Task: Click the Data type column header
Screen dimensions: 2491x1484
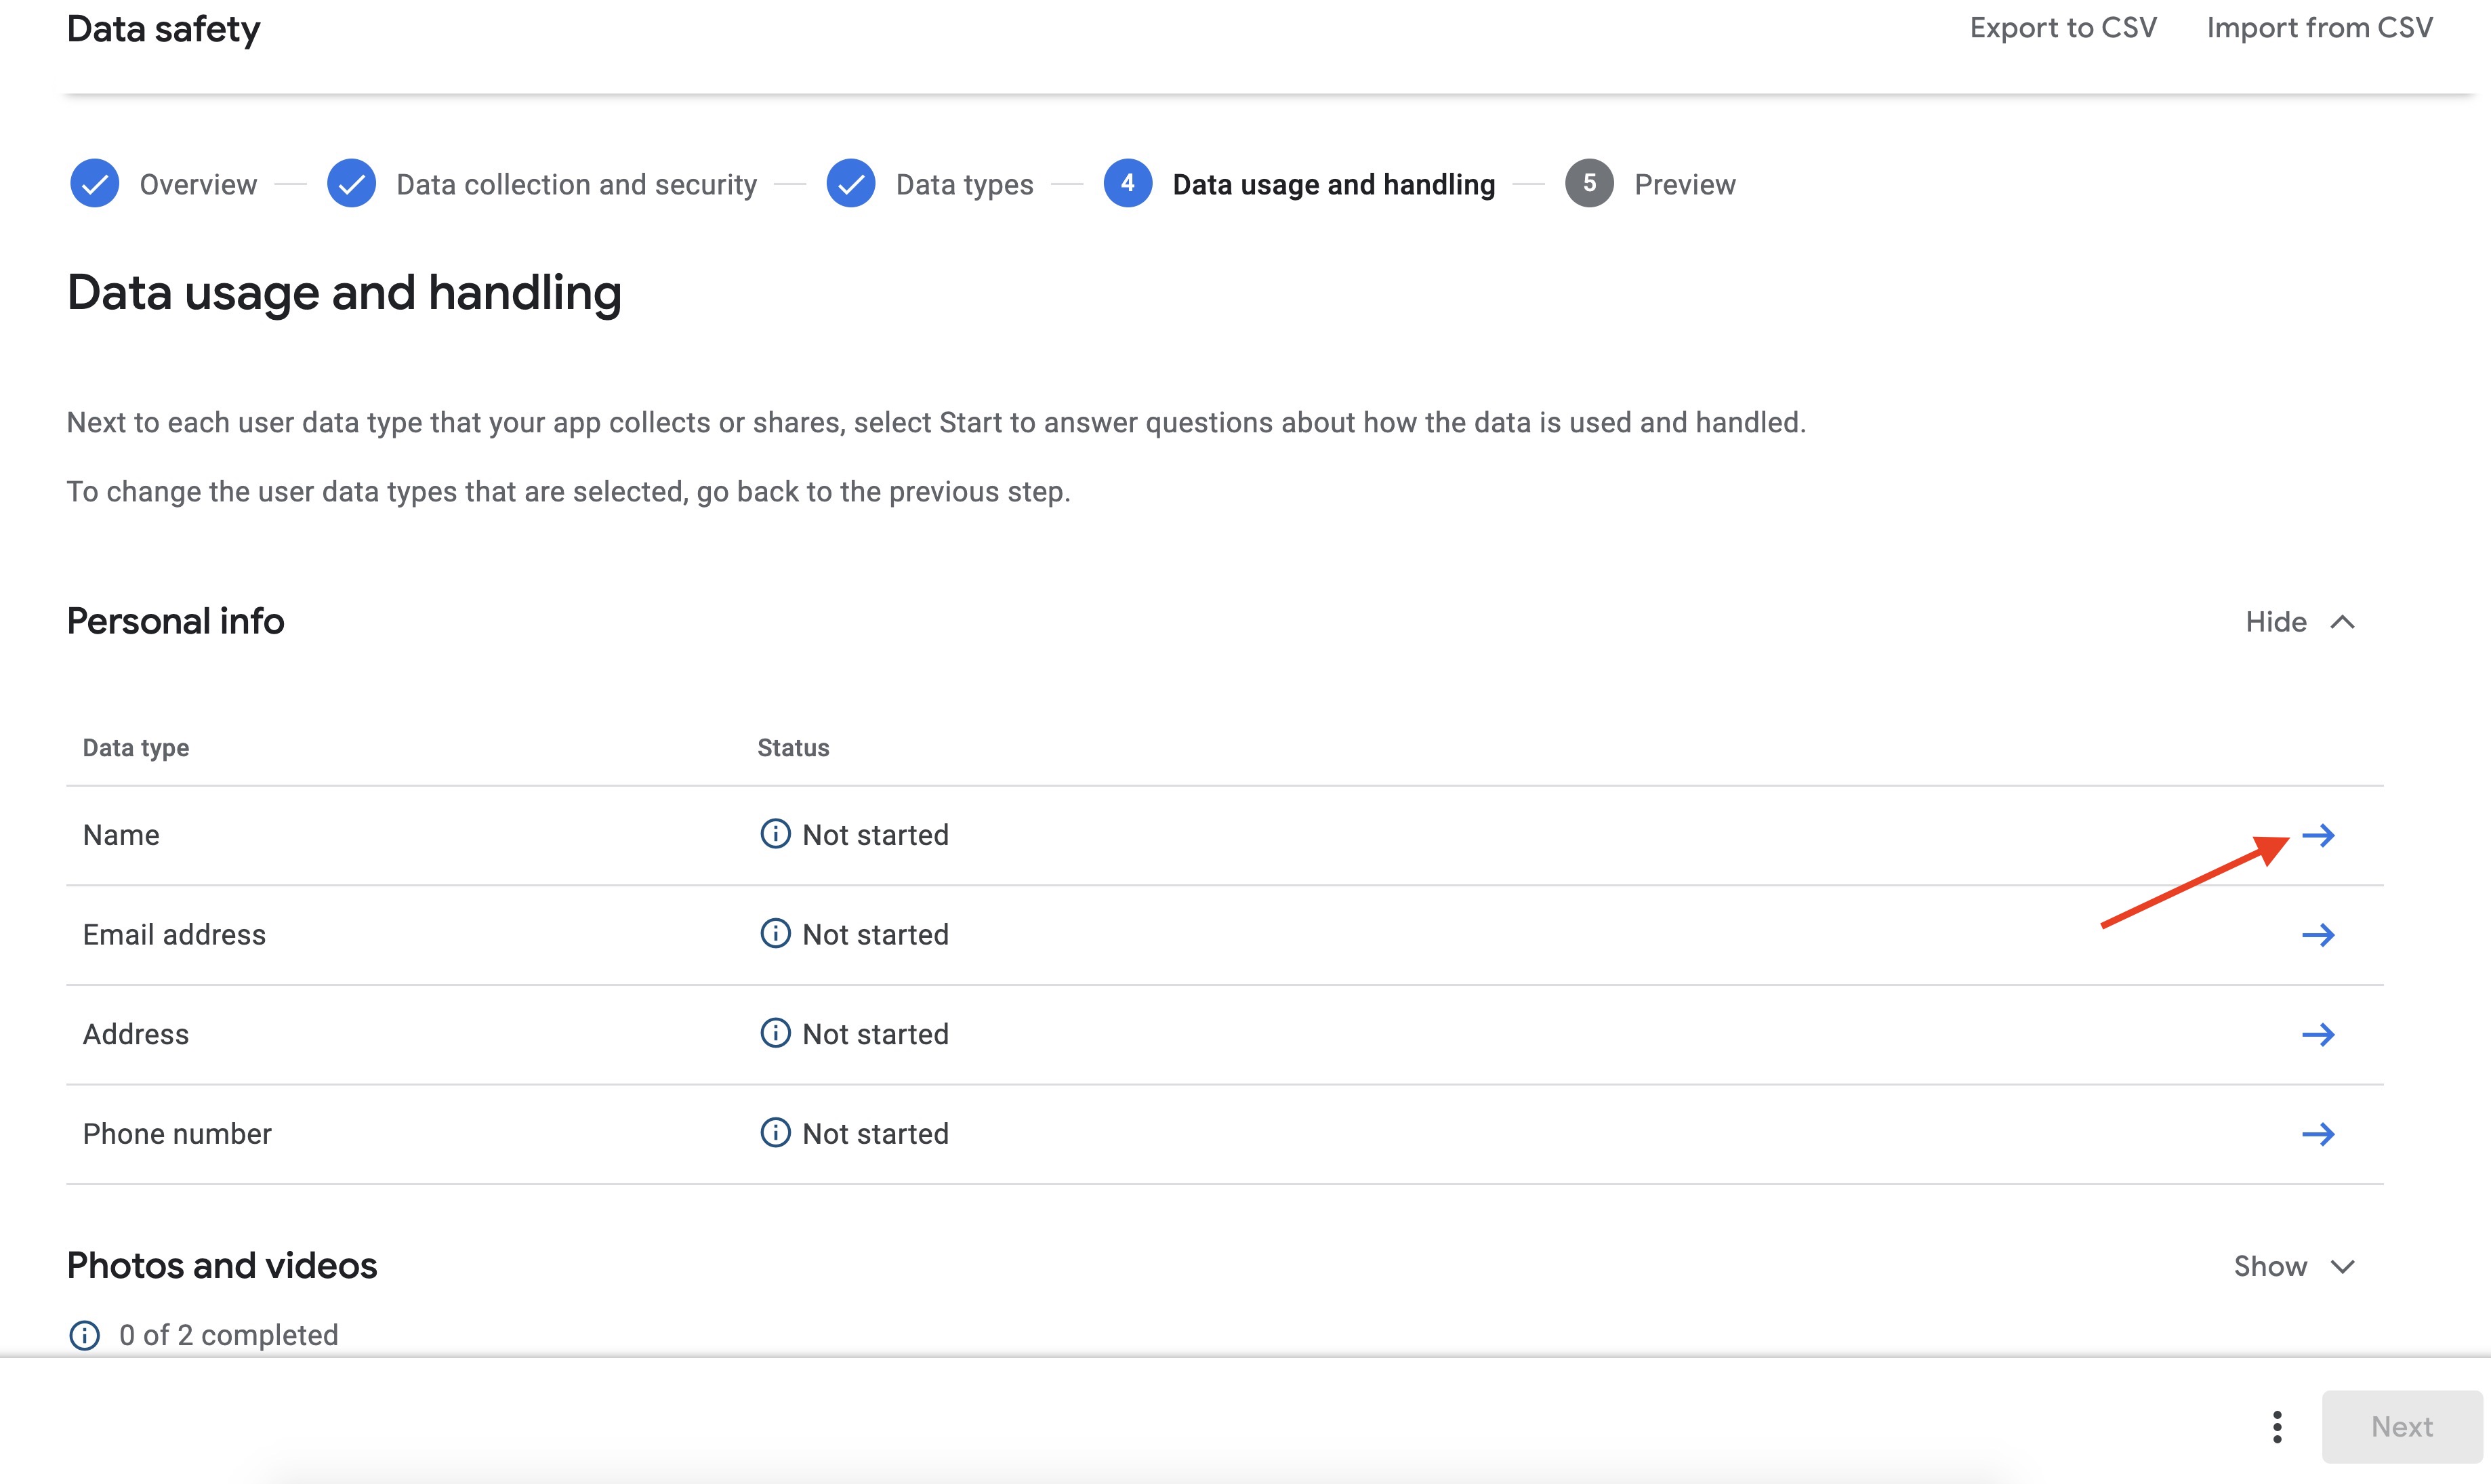Action: click(x=136, y=748)
